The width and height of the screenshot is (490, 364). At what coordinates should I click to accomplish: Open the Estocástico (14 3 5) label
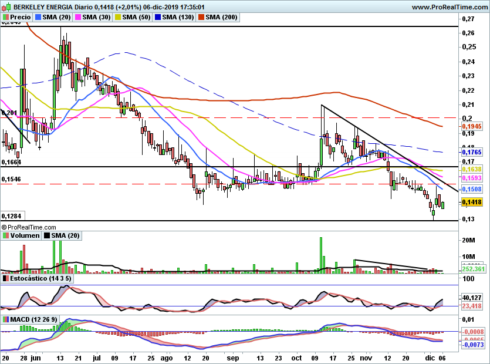click(40, 278)
